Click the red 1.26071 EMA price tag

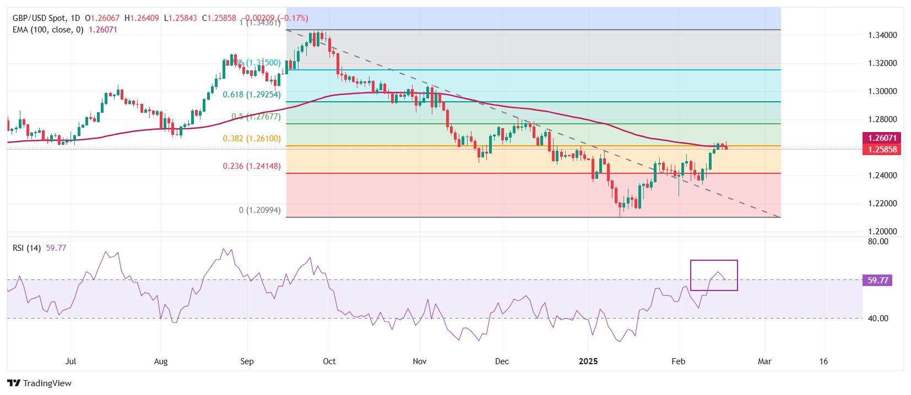[882, 138]
